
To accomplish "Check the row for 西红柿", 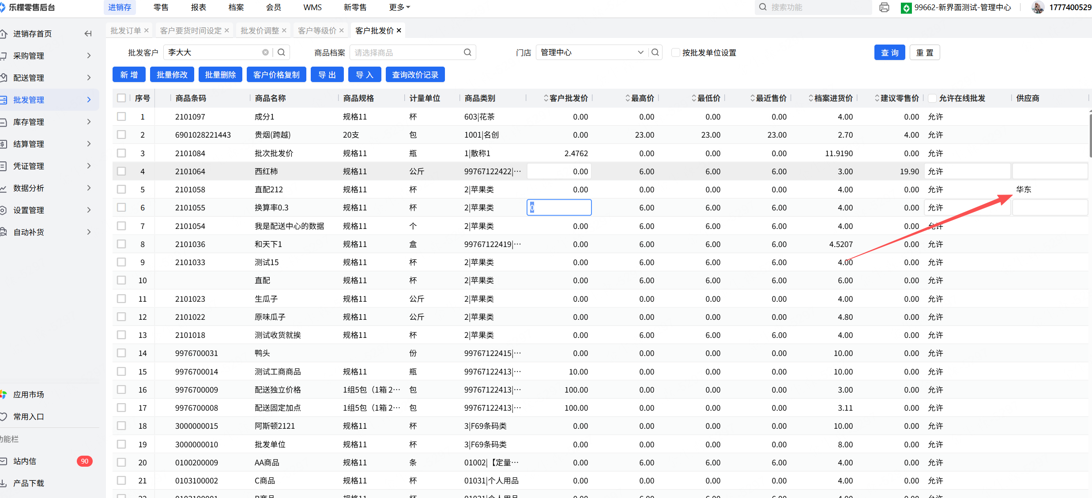I will tap(121, 171).
